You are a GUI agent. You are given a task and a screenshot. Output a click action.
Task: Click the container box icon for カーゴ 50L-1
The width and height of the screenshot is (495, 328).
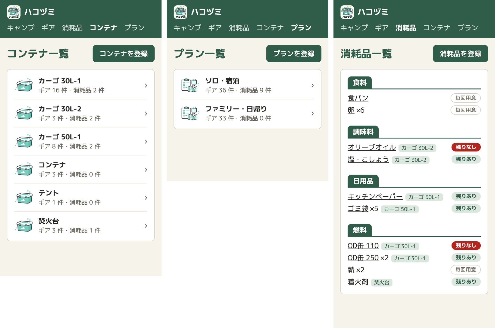click(24, 141)
